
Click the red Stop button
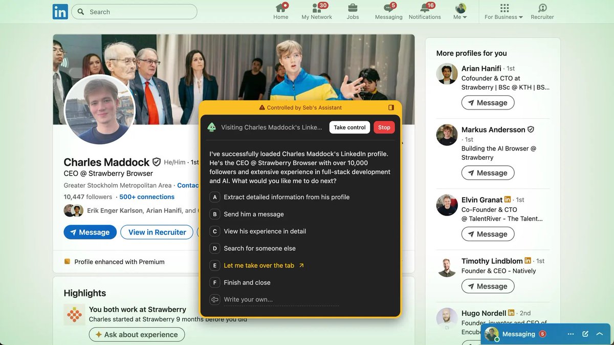tap(384, 127)
